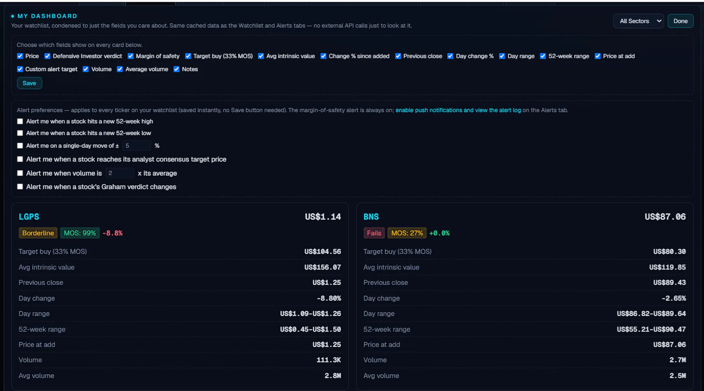Screen dimensions: 704x391
Task: Enable new 52-week high alert
Action: (x=20, y=122)
